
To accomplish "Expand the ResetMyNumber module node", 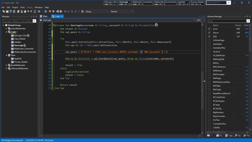I will (6, 65).
